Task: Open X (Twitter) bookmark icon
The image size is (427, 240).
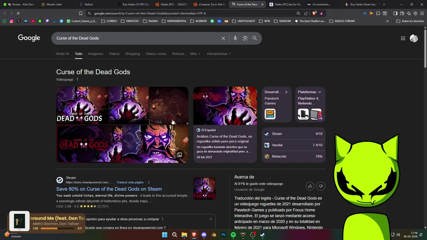Action: click(x=18, y=21)
